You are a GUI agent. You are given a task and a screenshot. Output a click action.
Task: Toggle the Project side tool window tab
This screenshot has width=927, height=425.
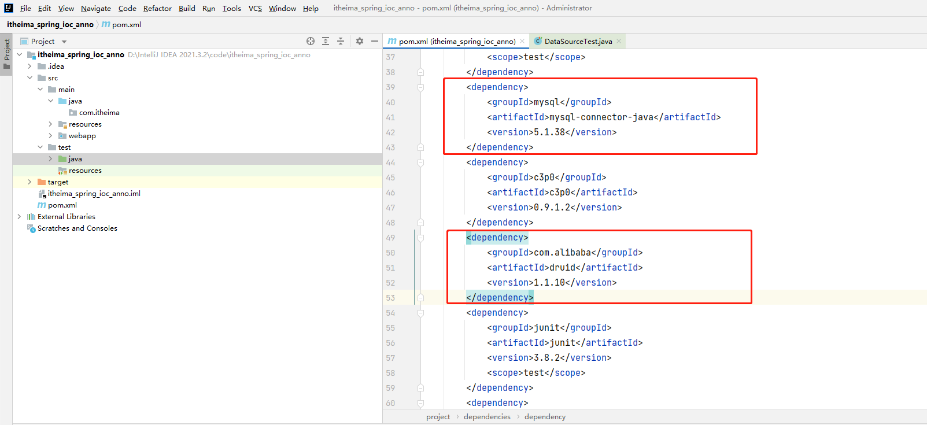pos(6,54)
